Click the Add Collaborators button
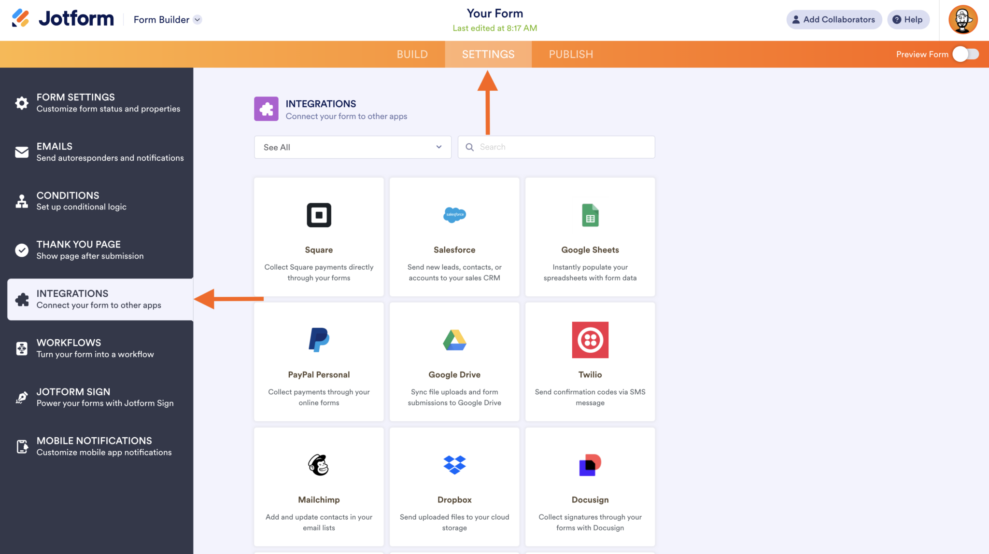 tap(834, 19)
